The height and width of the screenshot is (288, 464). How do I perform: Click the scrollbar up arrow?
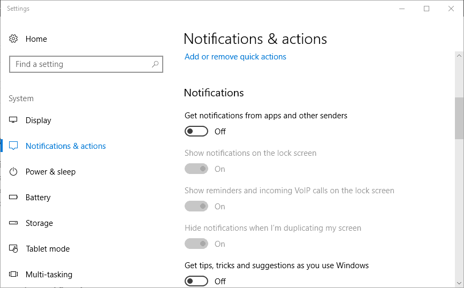(459, 56)
